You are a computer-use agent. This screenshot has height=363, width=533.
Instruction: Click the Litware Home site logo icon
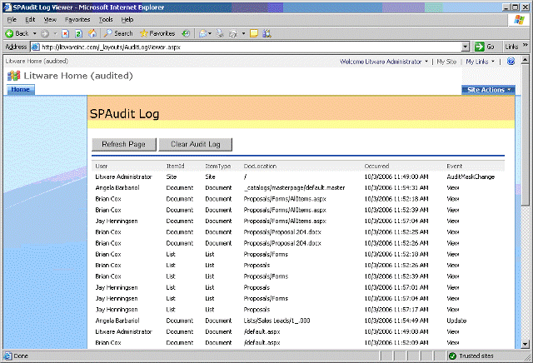(x=14, y=76)
